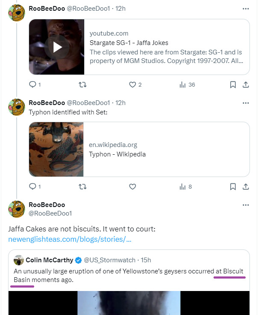The width and height of the screenshot is (258, 315).
Task: Open Colin McCarthy's quoted tweet profile picture
Action: point(18,260)
